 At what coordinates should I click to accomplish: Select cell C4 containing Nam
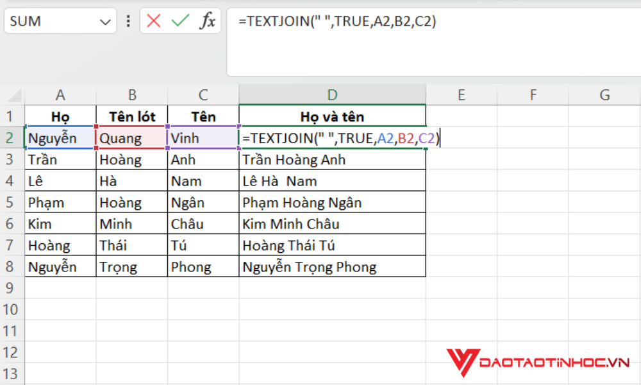(203, 180)
